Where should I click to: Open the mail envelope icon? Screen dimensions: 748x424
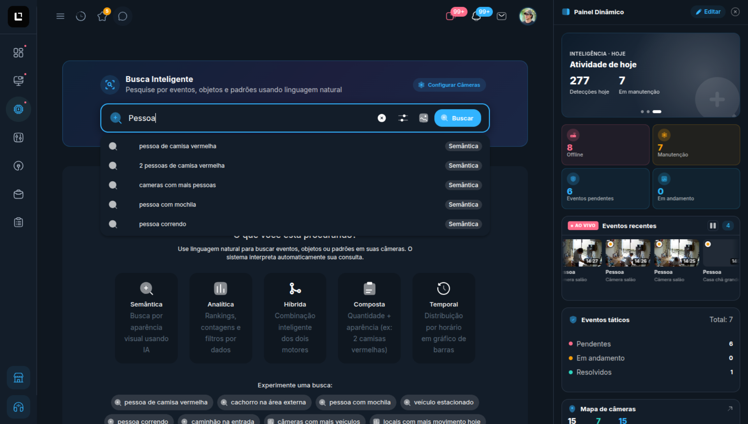click(502, 16)
